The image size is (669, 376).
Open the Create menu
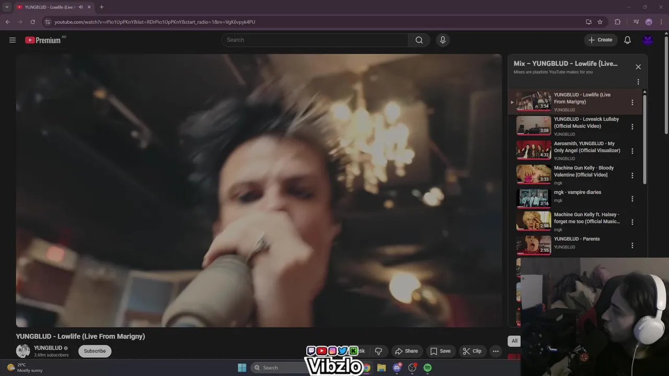coord(600,40)
